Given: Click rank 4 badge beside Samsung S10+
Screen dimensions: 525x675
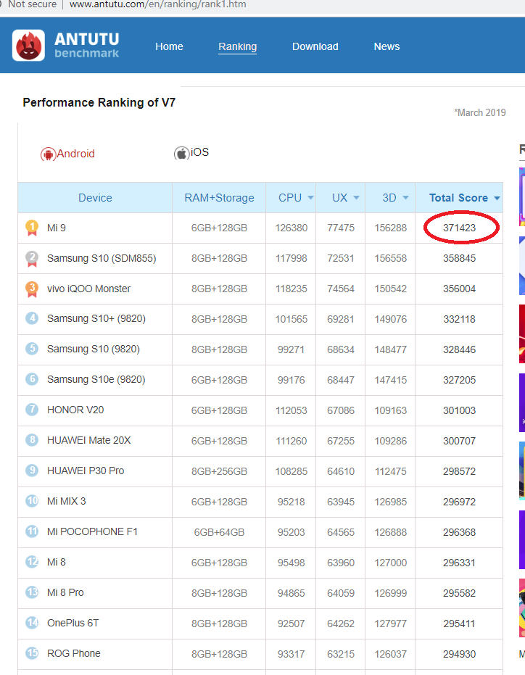Looking at the screenshot, I should pos(32,318).
